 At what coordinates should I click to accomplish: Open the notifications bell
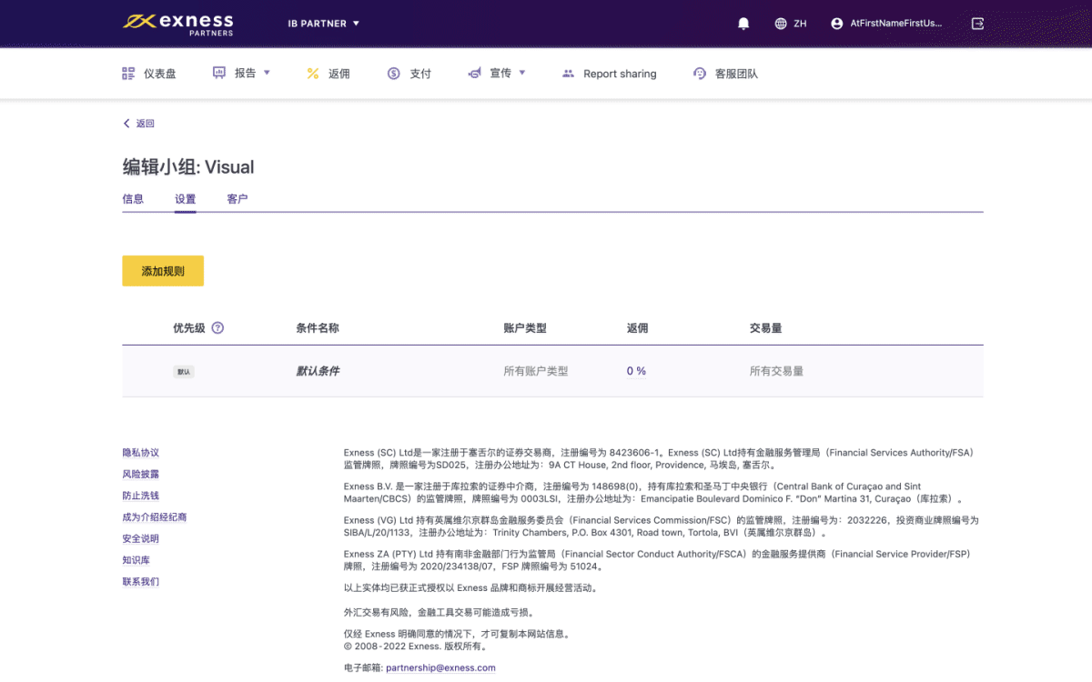coord(743,24)
